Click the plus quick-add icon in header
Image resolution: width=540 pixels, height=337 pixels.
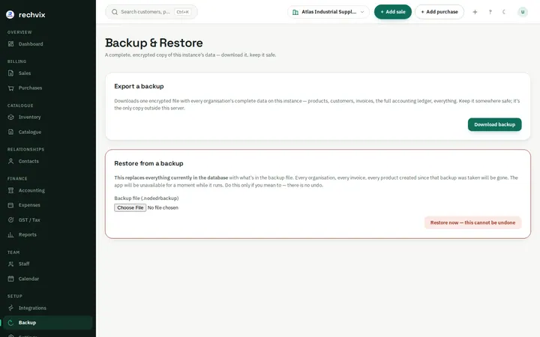(475, 12)
